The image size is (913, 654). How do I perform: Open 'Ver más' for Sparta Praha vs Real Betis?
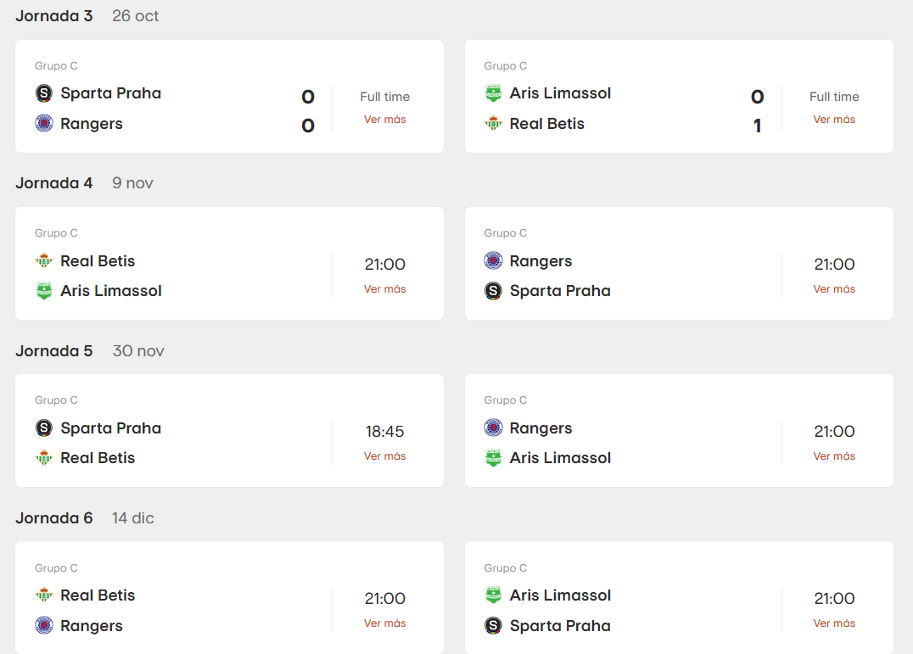click(x=384, y=456)
